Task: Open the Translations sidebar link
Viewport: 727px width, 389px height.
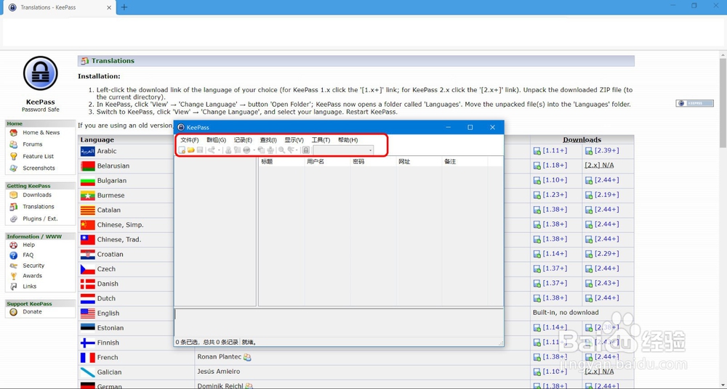Action: 38,207
